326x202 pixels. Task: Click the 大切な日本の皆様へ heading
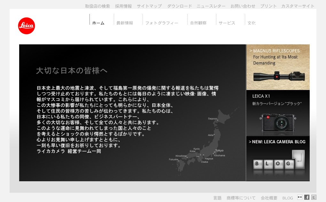click(x=72, y=71)
